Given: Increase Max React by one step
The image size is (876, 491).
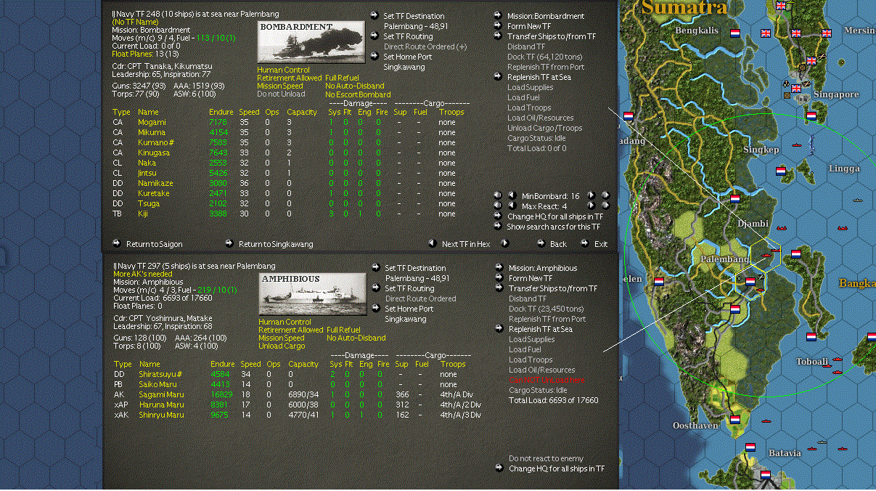Looking at the screenshot, I should 591,206.
